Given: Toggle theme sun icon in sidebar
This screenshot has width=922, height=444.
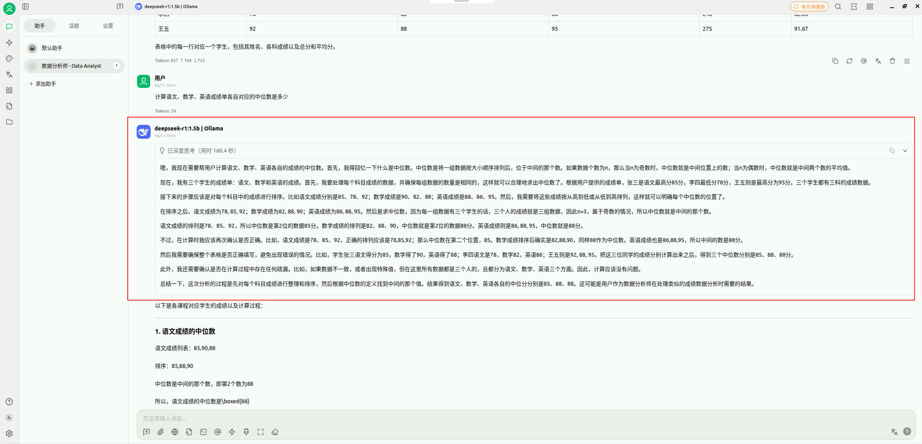Looking at the screenshot, I should click(9, 418).
